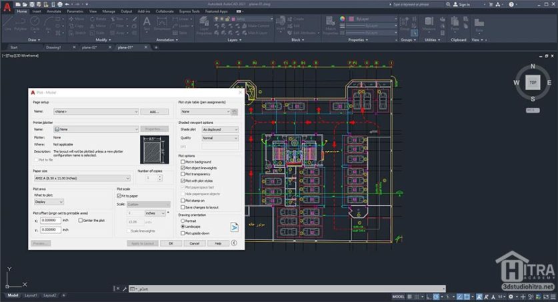Uncheck the Fit to paper checkbox

120,196
